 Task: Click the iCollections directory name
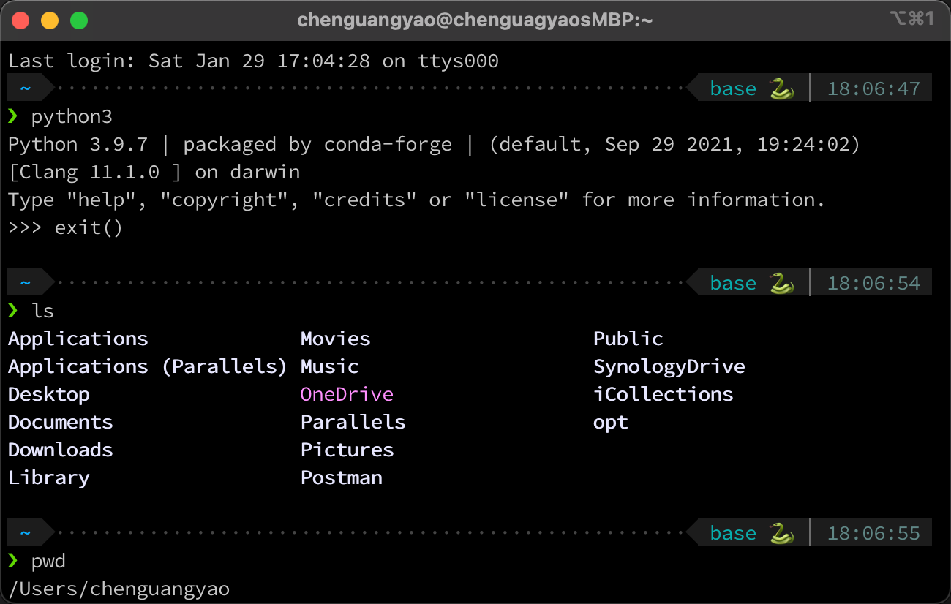pyautogui.click(x=663, y=394)
